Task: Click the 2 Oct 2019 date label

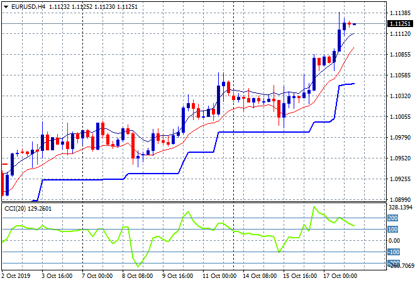Action: click(16, 276)
